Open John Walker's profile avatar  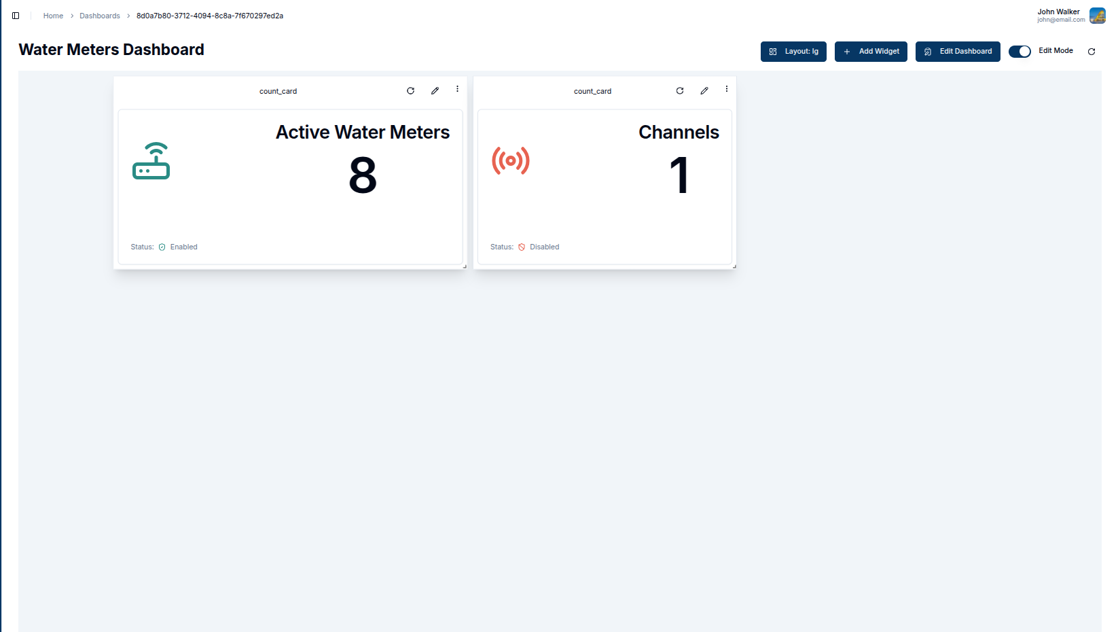(x=1097, y=16)
